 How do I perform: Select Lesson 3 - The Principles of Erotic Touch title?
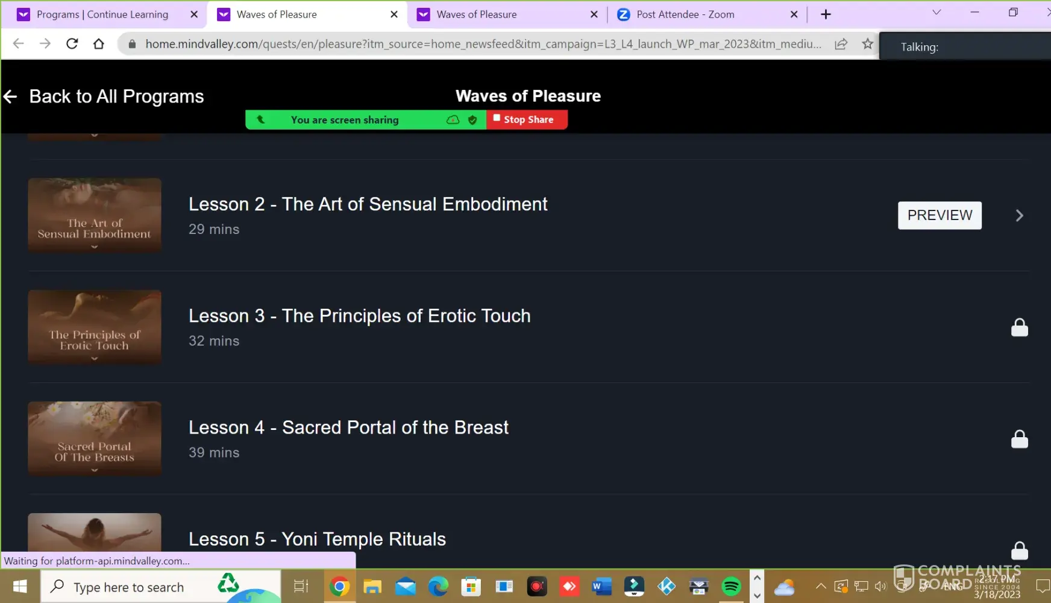click(360, 316)
